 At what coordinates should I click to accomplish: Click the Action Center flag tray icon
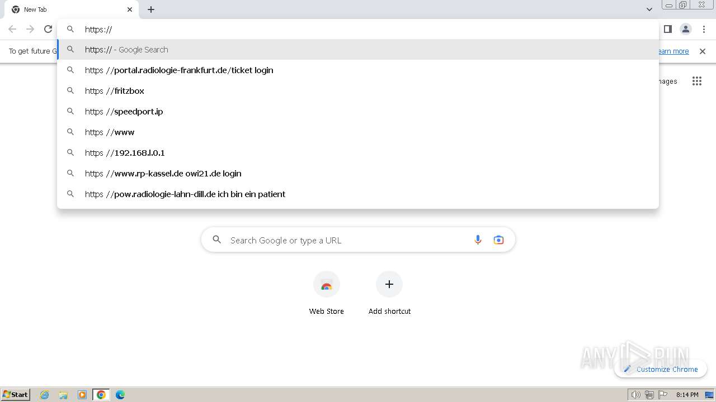click(663, 395)
